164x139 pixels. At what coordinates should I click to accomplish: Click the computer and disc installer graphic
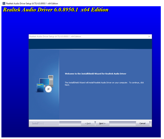pyautogui.click(x=45, y=84)
